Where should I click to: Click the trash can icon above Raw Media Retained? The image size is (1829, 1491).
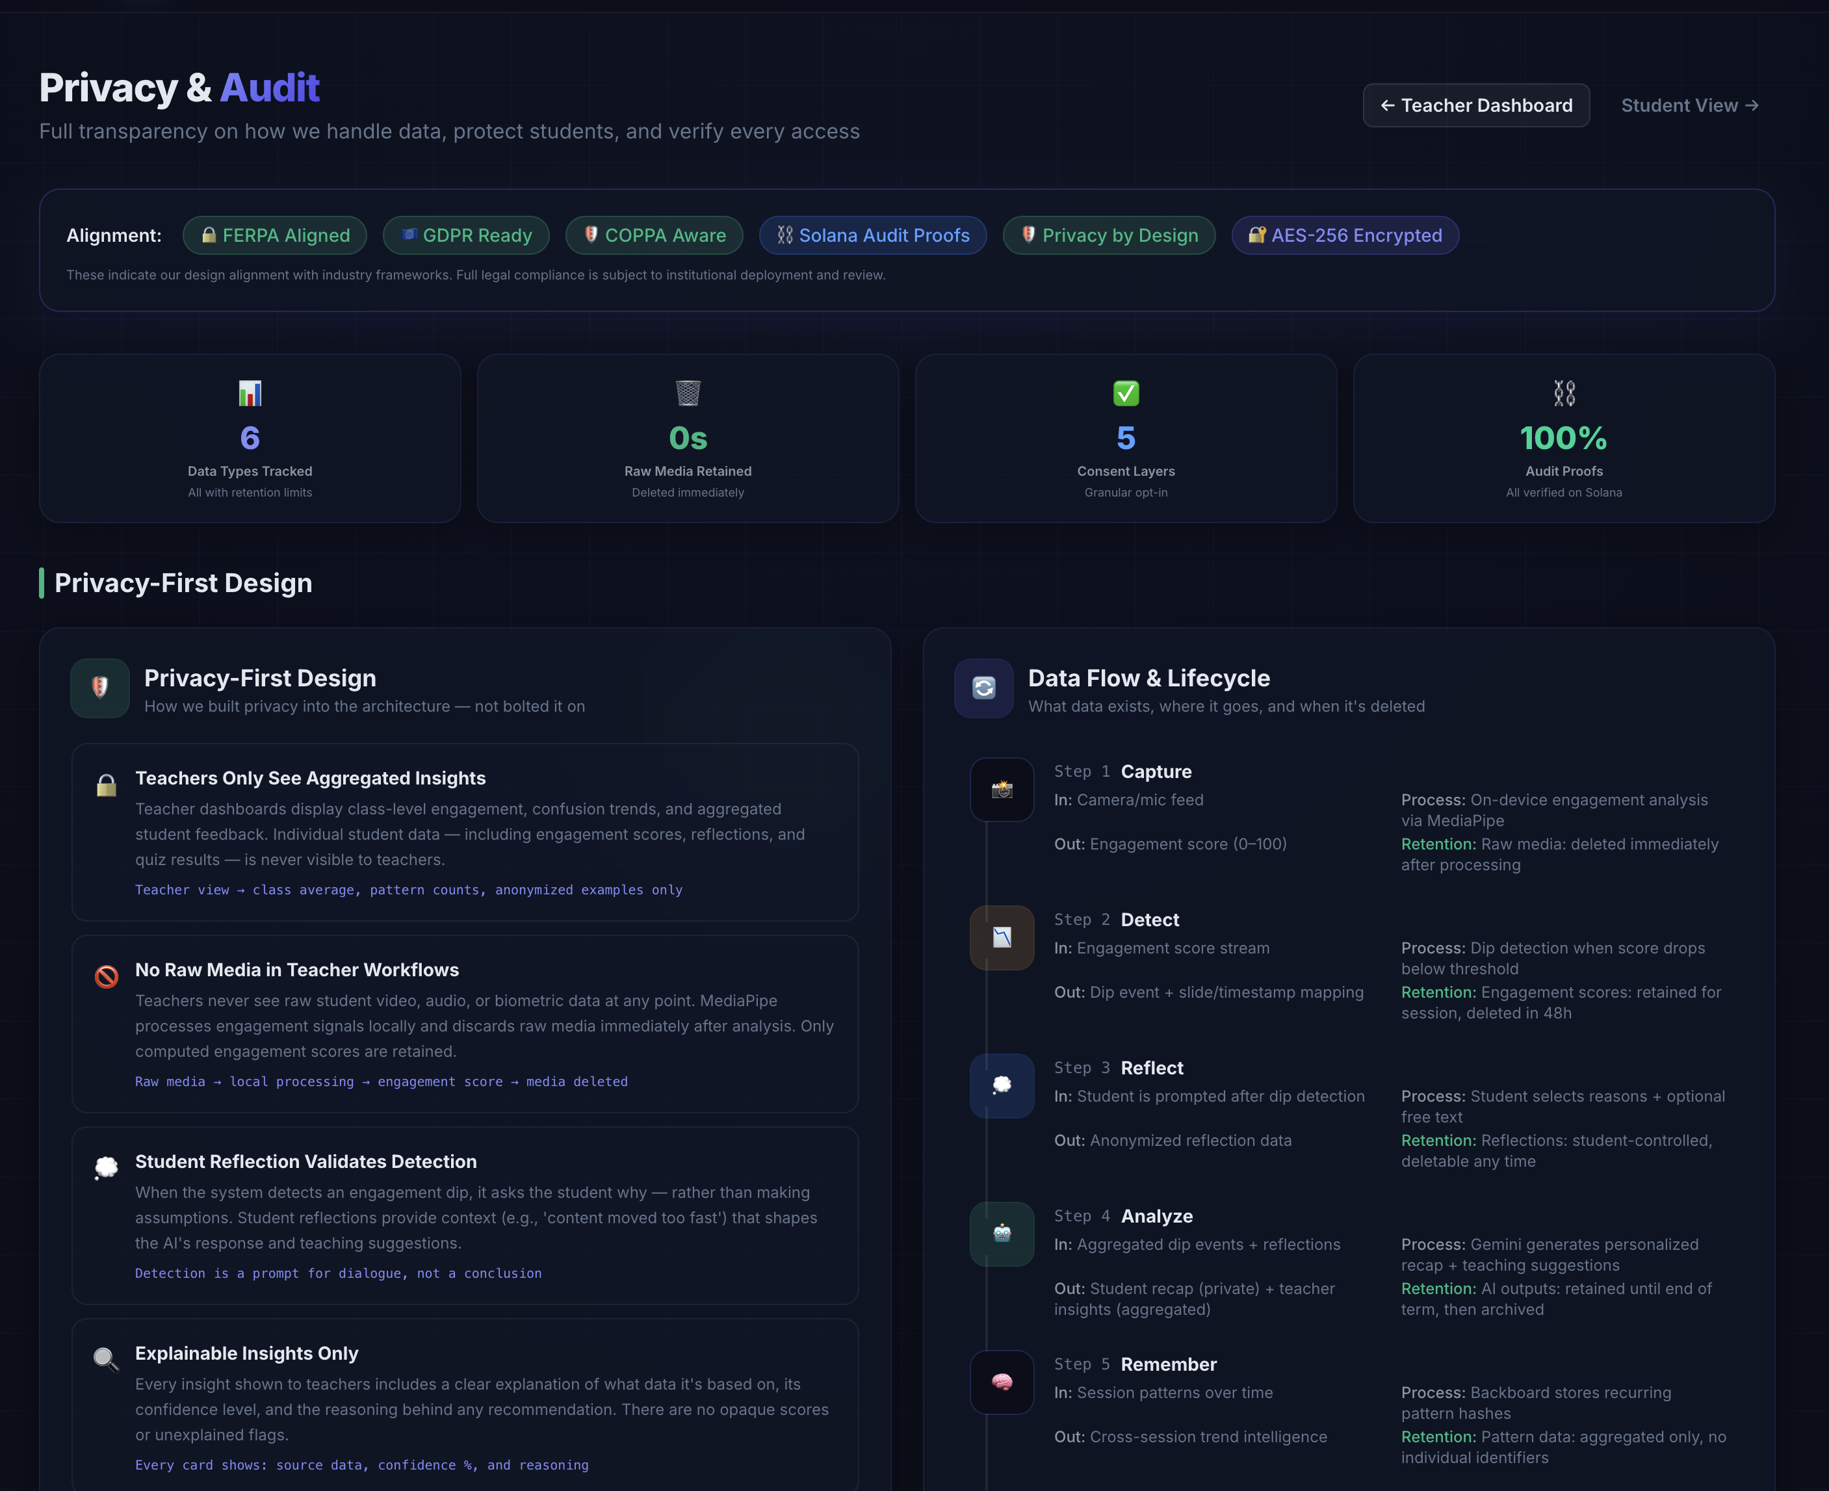688,393
